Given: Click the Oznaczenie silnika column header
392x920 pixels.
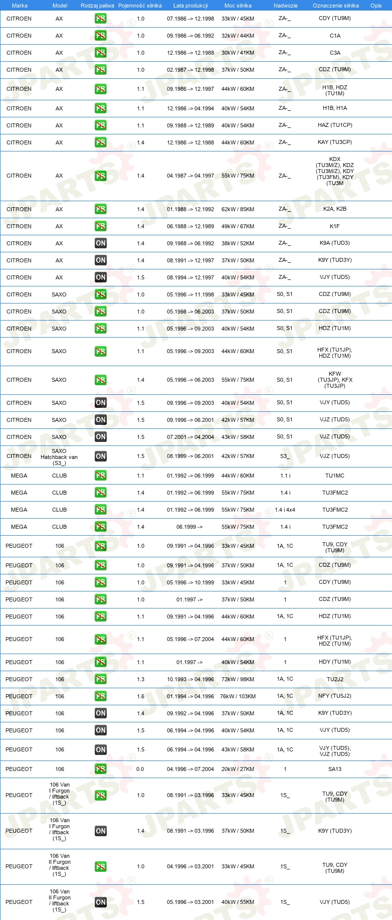Looking at the screenshot, I should tap(336, 6).
